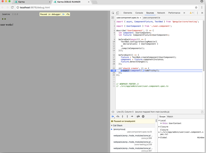The width and height of the screenshot is (206, 153).
Task: Close the DevTools panel
Action: coord(202,13)
